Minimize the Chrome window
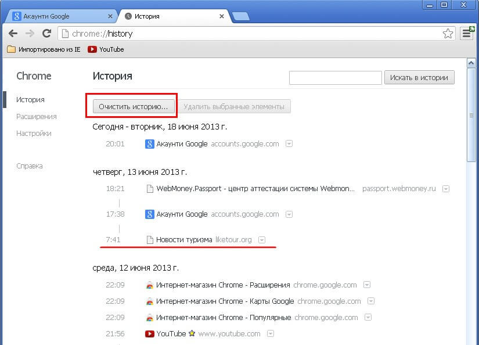The width and height of the screenshot is (479, 345). point(430,5)
